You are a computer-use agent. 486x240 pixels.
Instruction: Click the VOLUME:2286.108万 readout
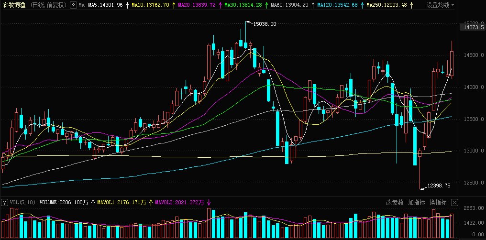[64, 203]
